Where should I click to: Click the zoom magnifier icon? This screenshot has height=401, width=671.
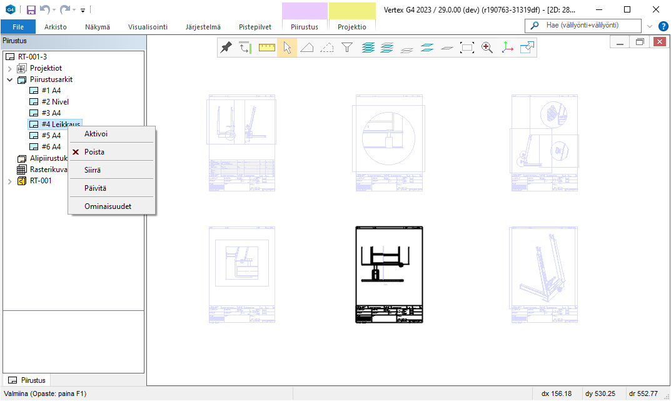[x=487, y=48]
